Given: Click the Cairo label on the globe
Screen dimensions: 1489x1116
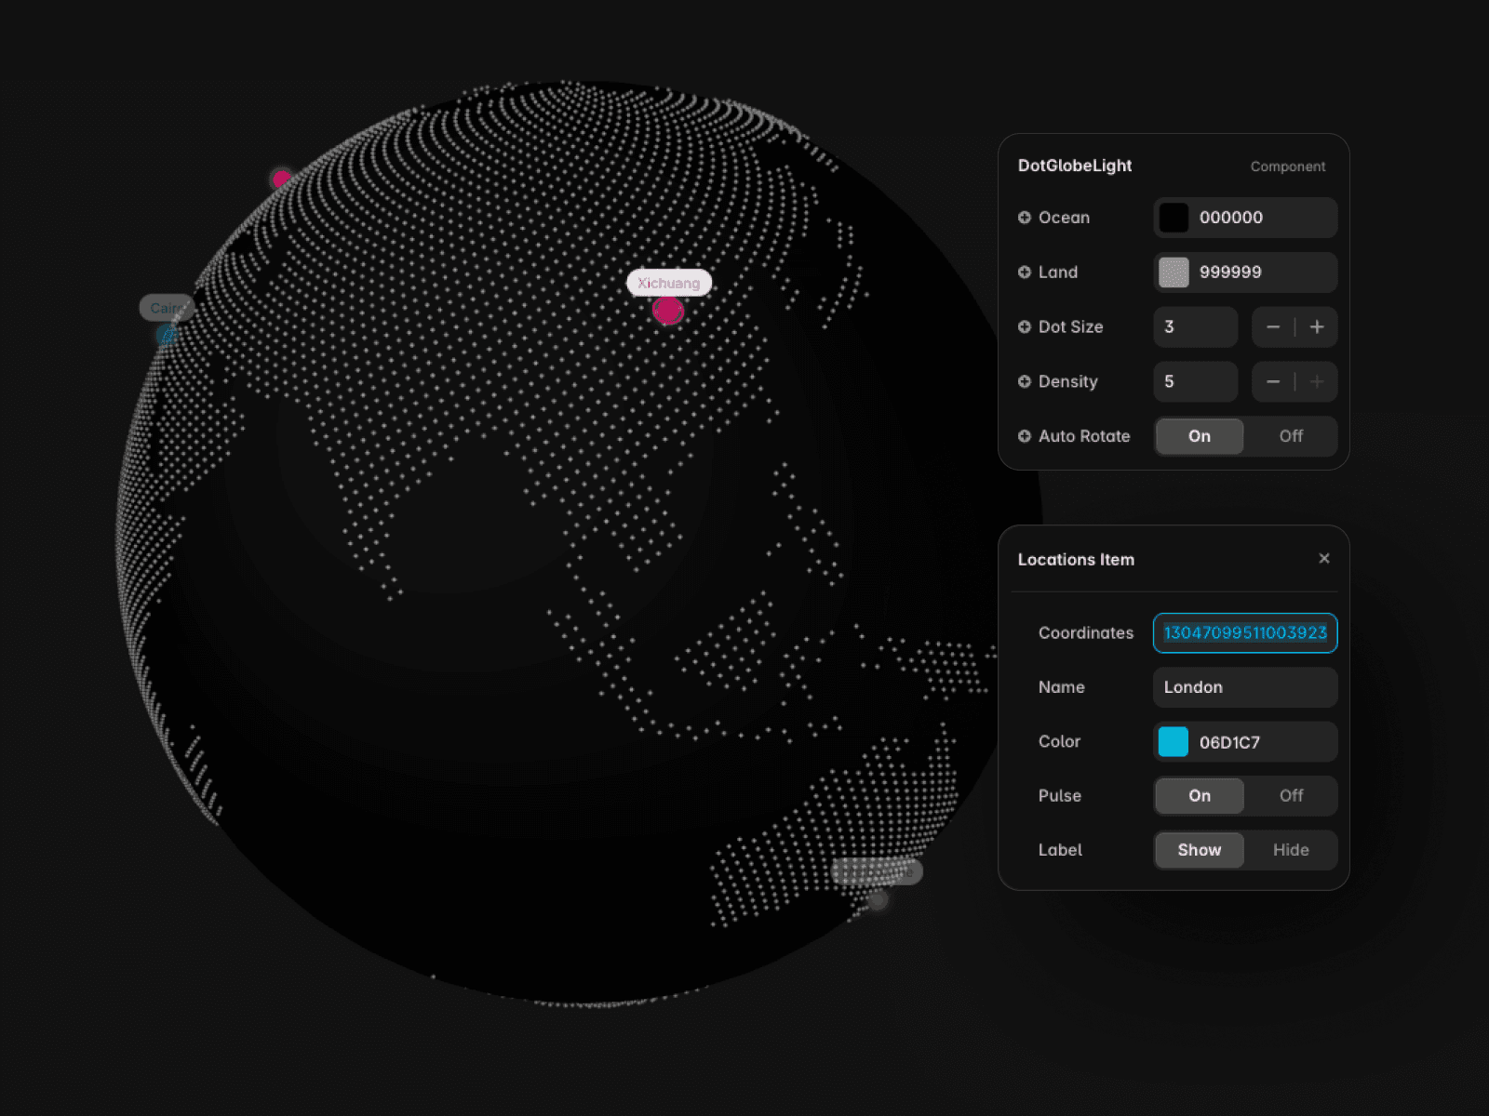Looking at the screenshot, I should (x=167, y=308).
